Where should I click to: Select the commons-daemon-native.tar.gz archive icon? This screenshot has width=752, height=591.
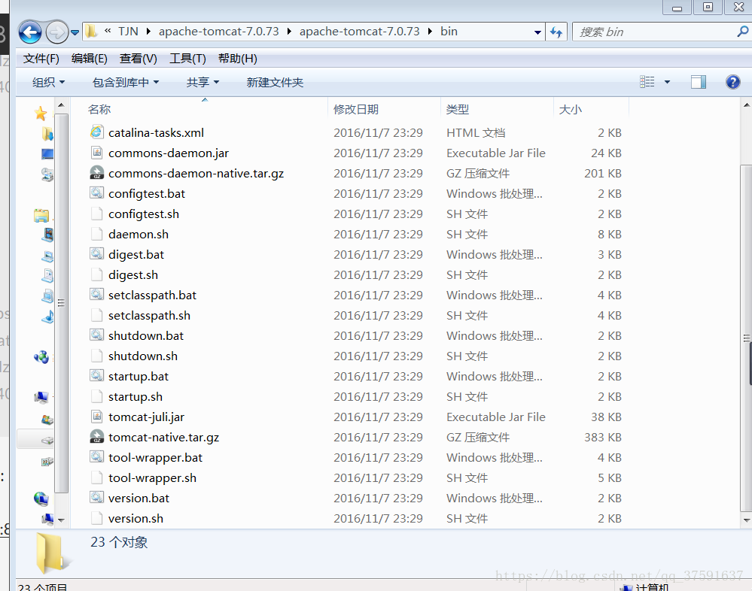click(x=97, y=173)
